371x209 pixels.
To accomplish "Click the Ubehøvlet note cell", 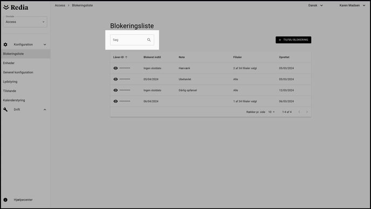I will (185, 79).
